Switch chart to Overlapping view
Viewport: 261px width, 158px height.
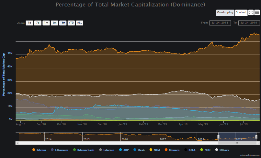pyautogui.click(x=225, y=13)
